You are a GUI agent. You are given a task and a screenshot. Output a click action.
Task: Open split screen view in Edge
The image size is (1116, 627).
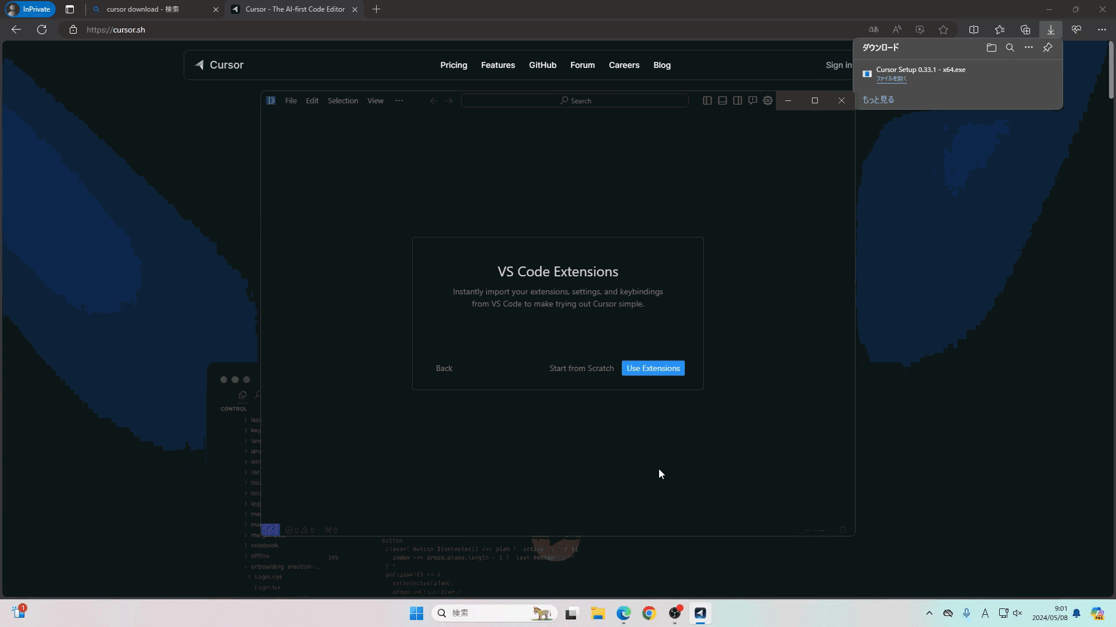coord(974,30)
